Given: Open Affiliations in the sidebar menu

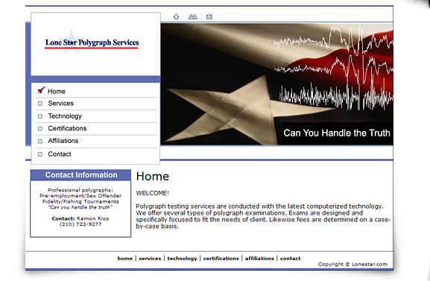Looking at the screenshot, I should [x=63, y=141].
